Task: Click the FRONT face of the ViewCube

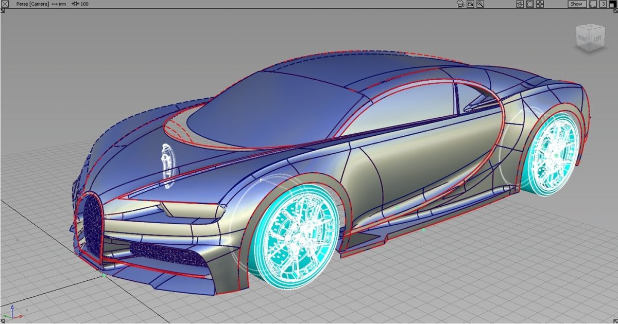Action: pyautogui.click(x=582, y=38)
